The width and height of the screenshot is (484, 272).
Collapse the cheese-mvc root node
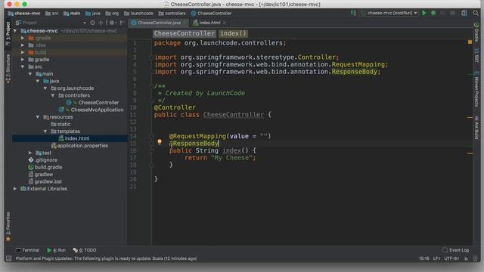point(15,31)
